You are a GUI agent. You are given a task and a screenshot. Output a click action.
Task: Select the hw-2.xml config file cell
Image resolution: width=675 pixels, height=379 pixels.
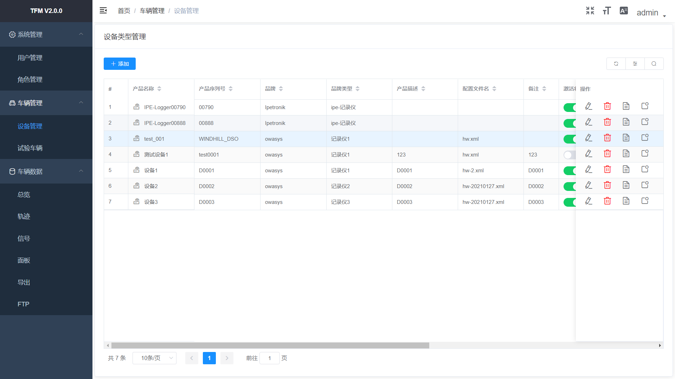(490, 171)
